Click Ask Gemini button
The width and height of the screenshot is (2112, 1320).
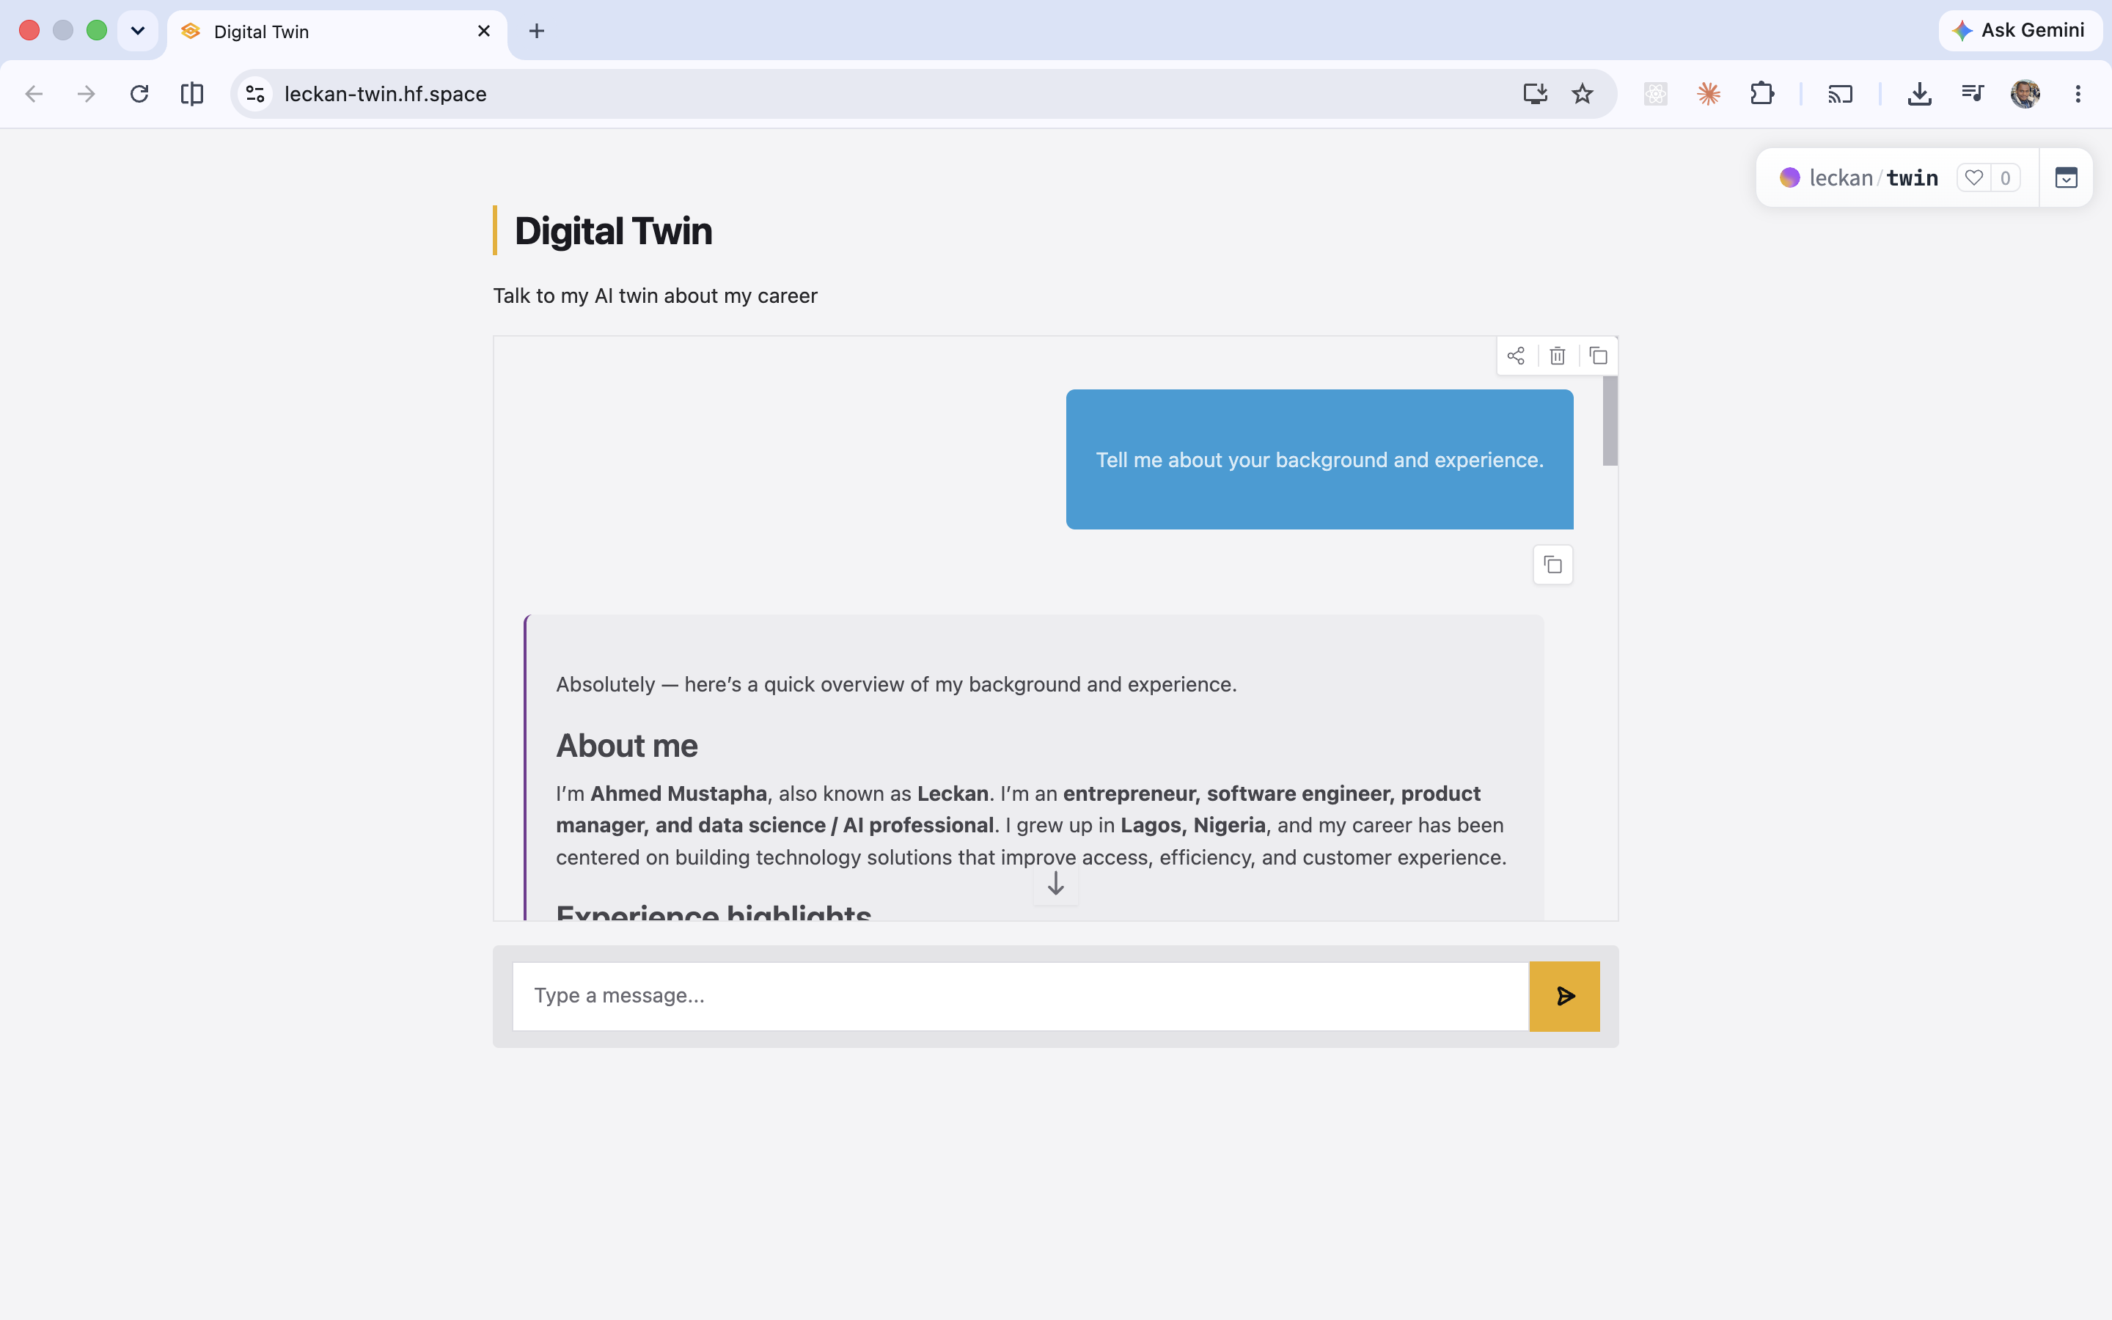[2020, 31]
